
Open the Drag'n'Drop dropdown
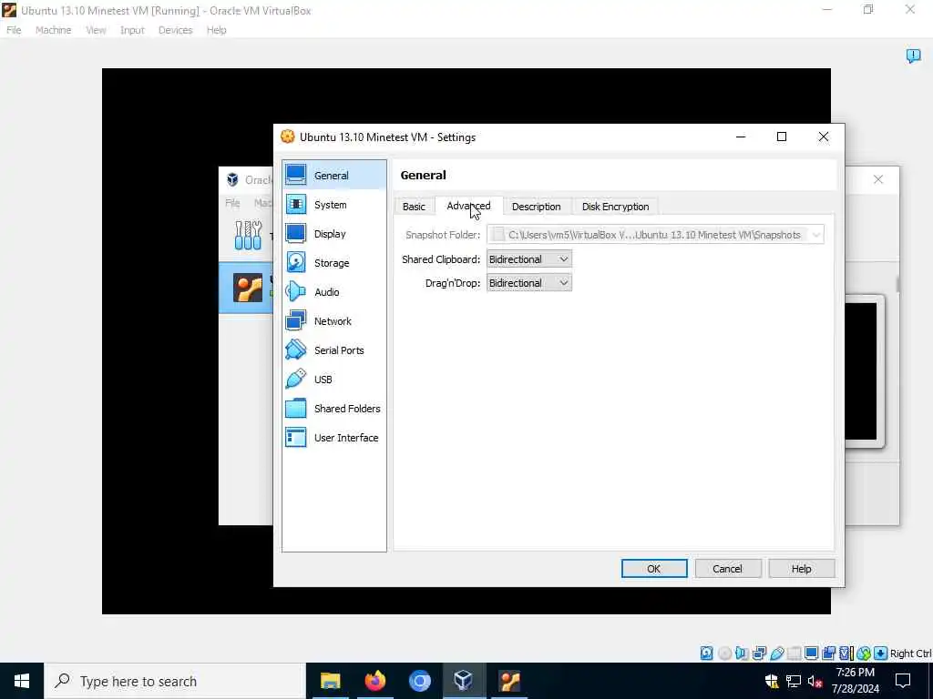click(529, 283)
